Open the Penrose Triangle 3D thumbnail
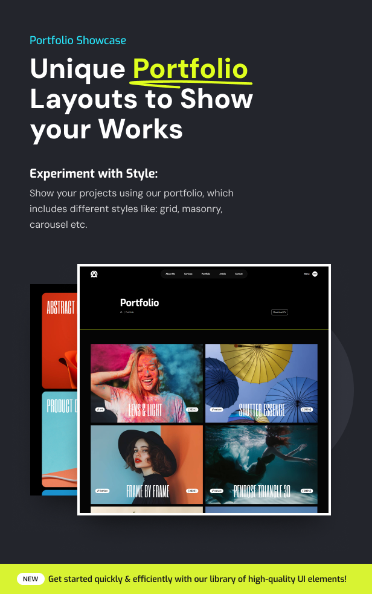The width and height of the screenshot is (372, 594). (x=261, y=465)
